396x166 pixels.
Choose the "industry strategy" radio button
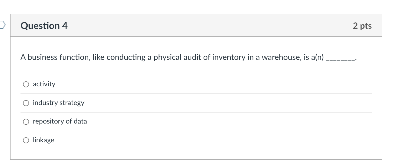(x=26, y=103)
